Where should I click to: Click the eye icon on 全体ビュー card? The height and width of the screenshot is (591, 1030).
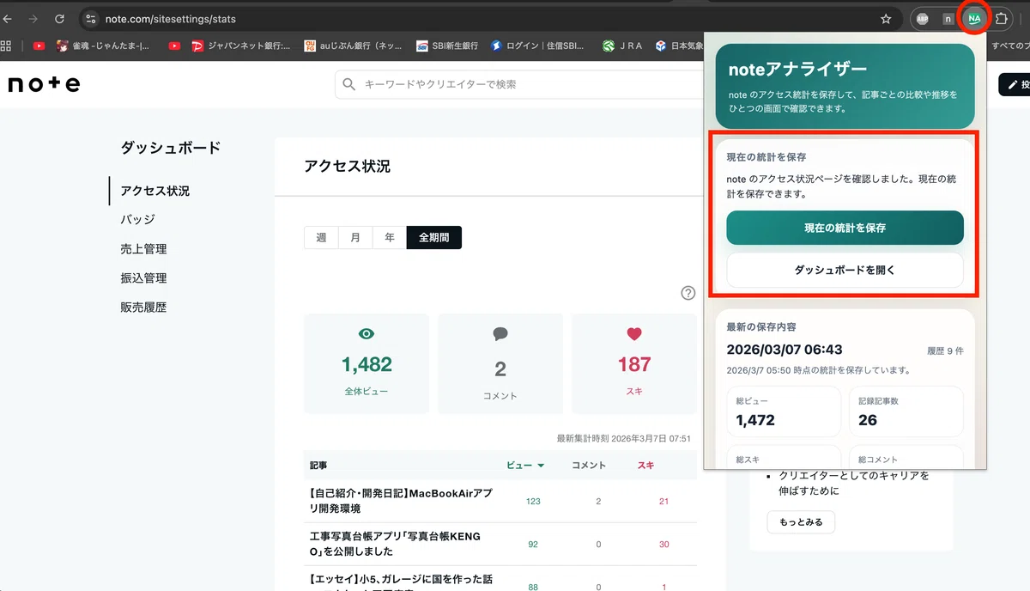(x=367, y=333)
